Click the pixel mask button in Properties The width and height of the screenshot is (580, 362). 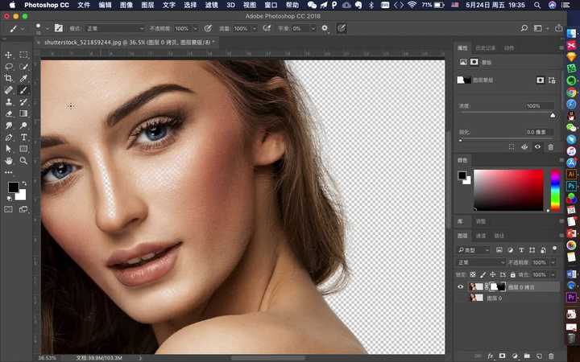[540, 80]
